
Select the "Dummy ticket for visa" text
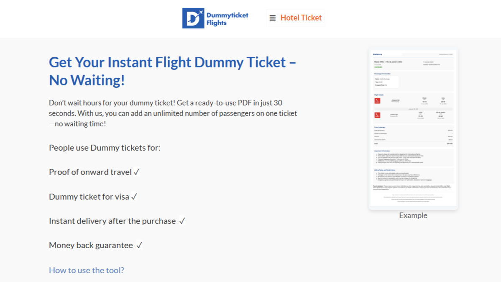coord(89,197)
